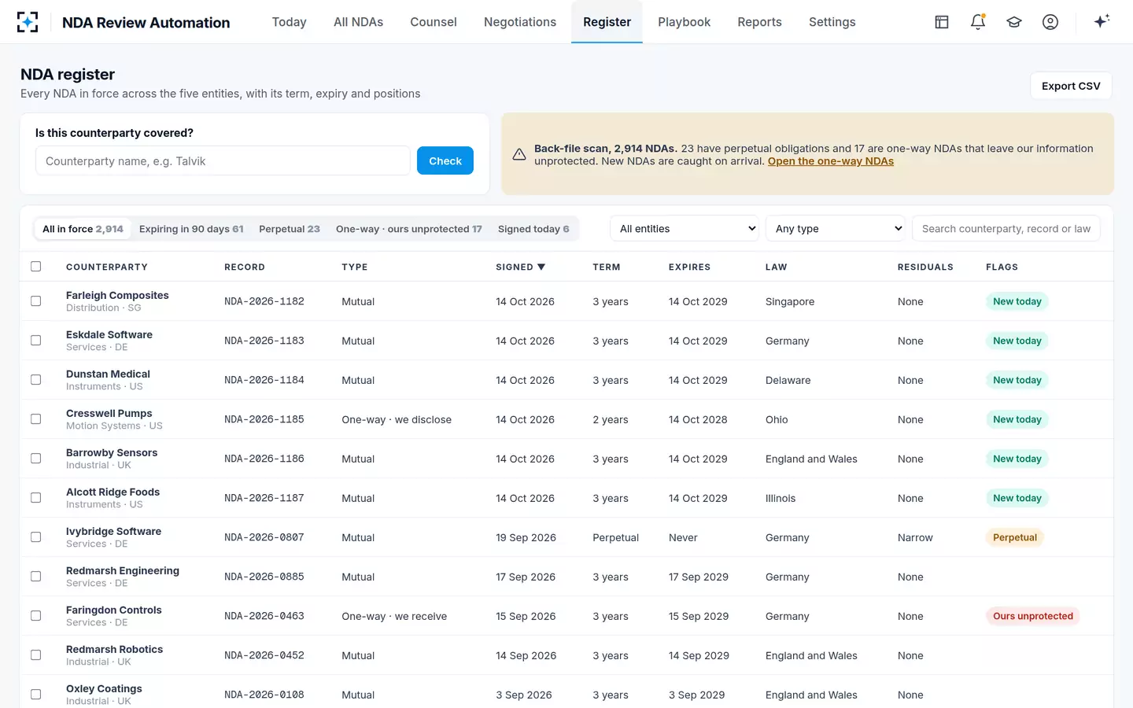Click the Check button
1133x708 pixels.
coord(445,160)
